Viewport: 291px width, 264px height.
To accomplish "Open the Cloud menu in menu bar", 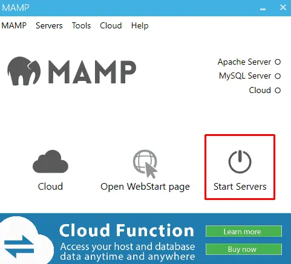I will click(x=111, y=26).
